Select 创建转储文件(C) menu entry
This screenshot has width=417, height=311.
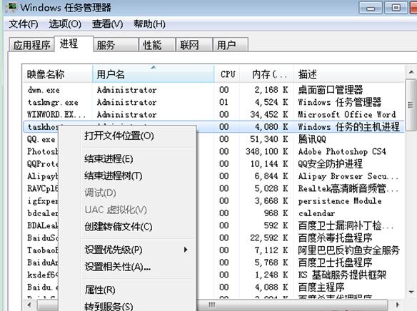(x=119, y=227)
